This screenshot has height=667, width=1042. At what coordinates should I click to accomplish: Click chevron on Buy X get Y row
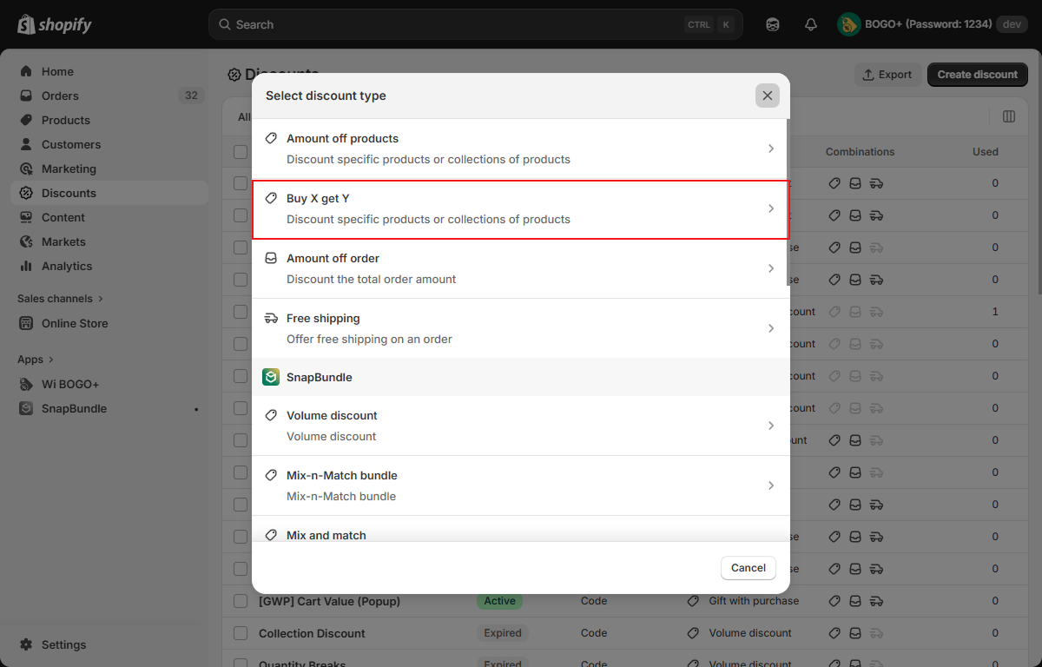770,208
